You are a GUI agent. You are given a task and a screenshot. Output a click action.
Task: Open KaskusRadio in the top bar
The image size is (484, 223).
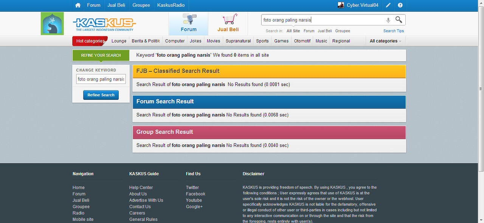coord(171,5)
